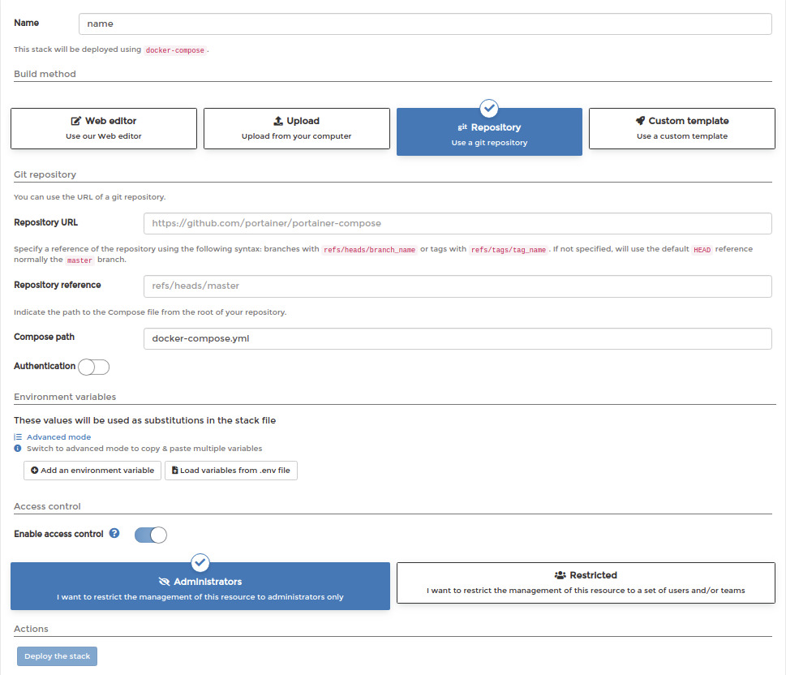
Task: Click the Repository reference input field
Action: point(457,286)
